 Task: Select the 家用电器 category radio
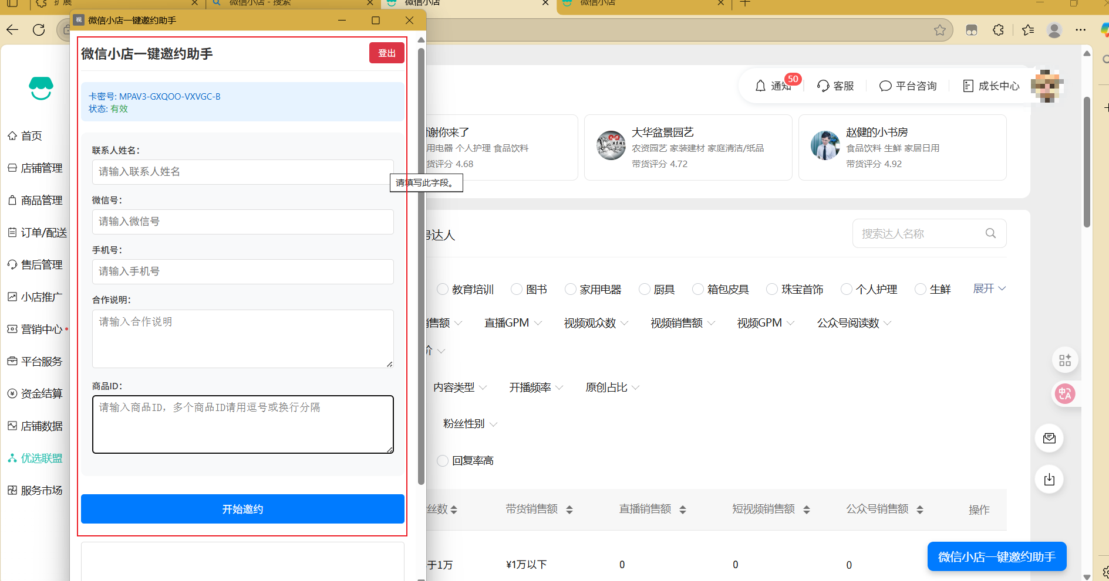coord(571,289)
